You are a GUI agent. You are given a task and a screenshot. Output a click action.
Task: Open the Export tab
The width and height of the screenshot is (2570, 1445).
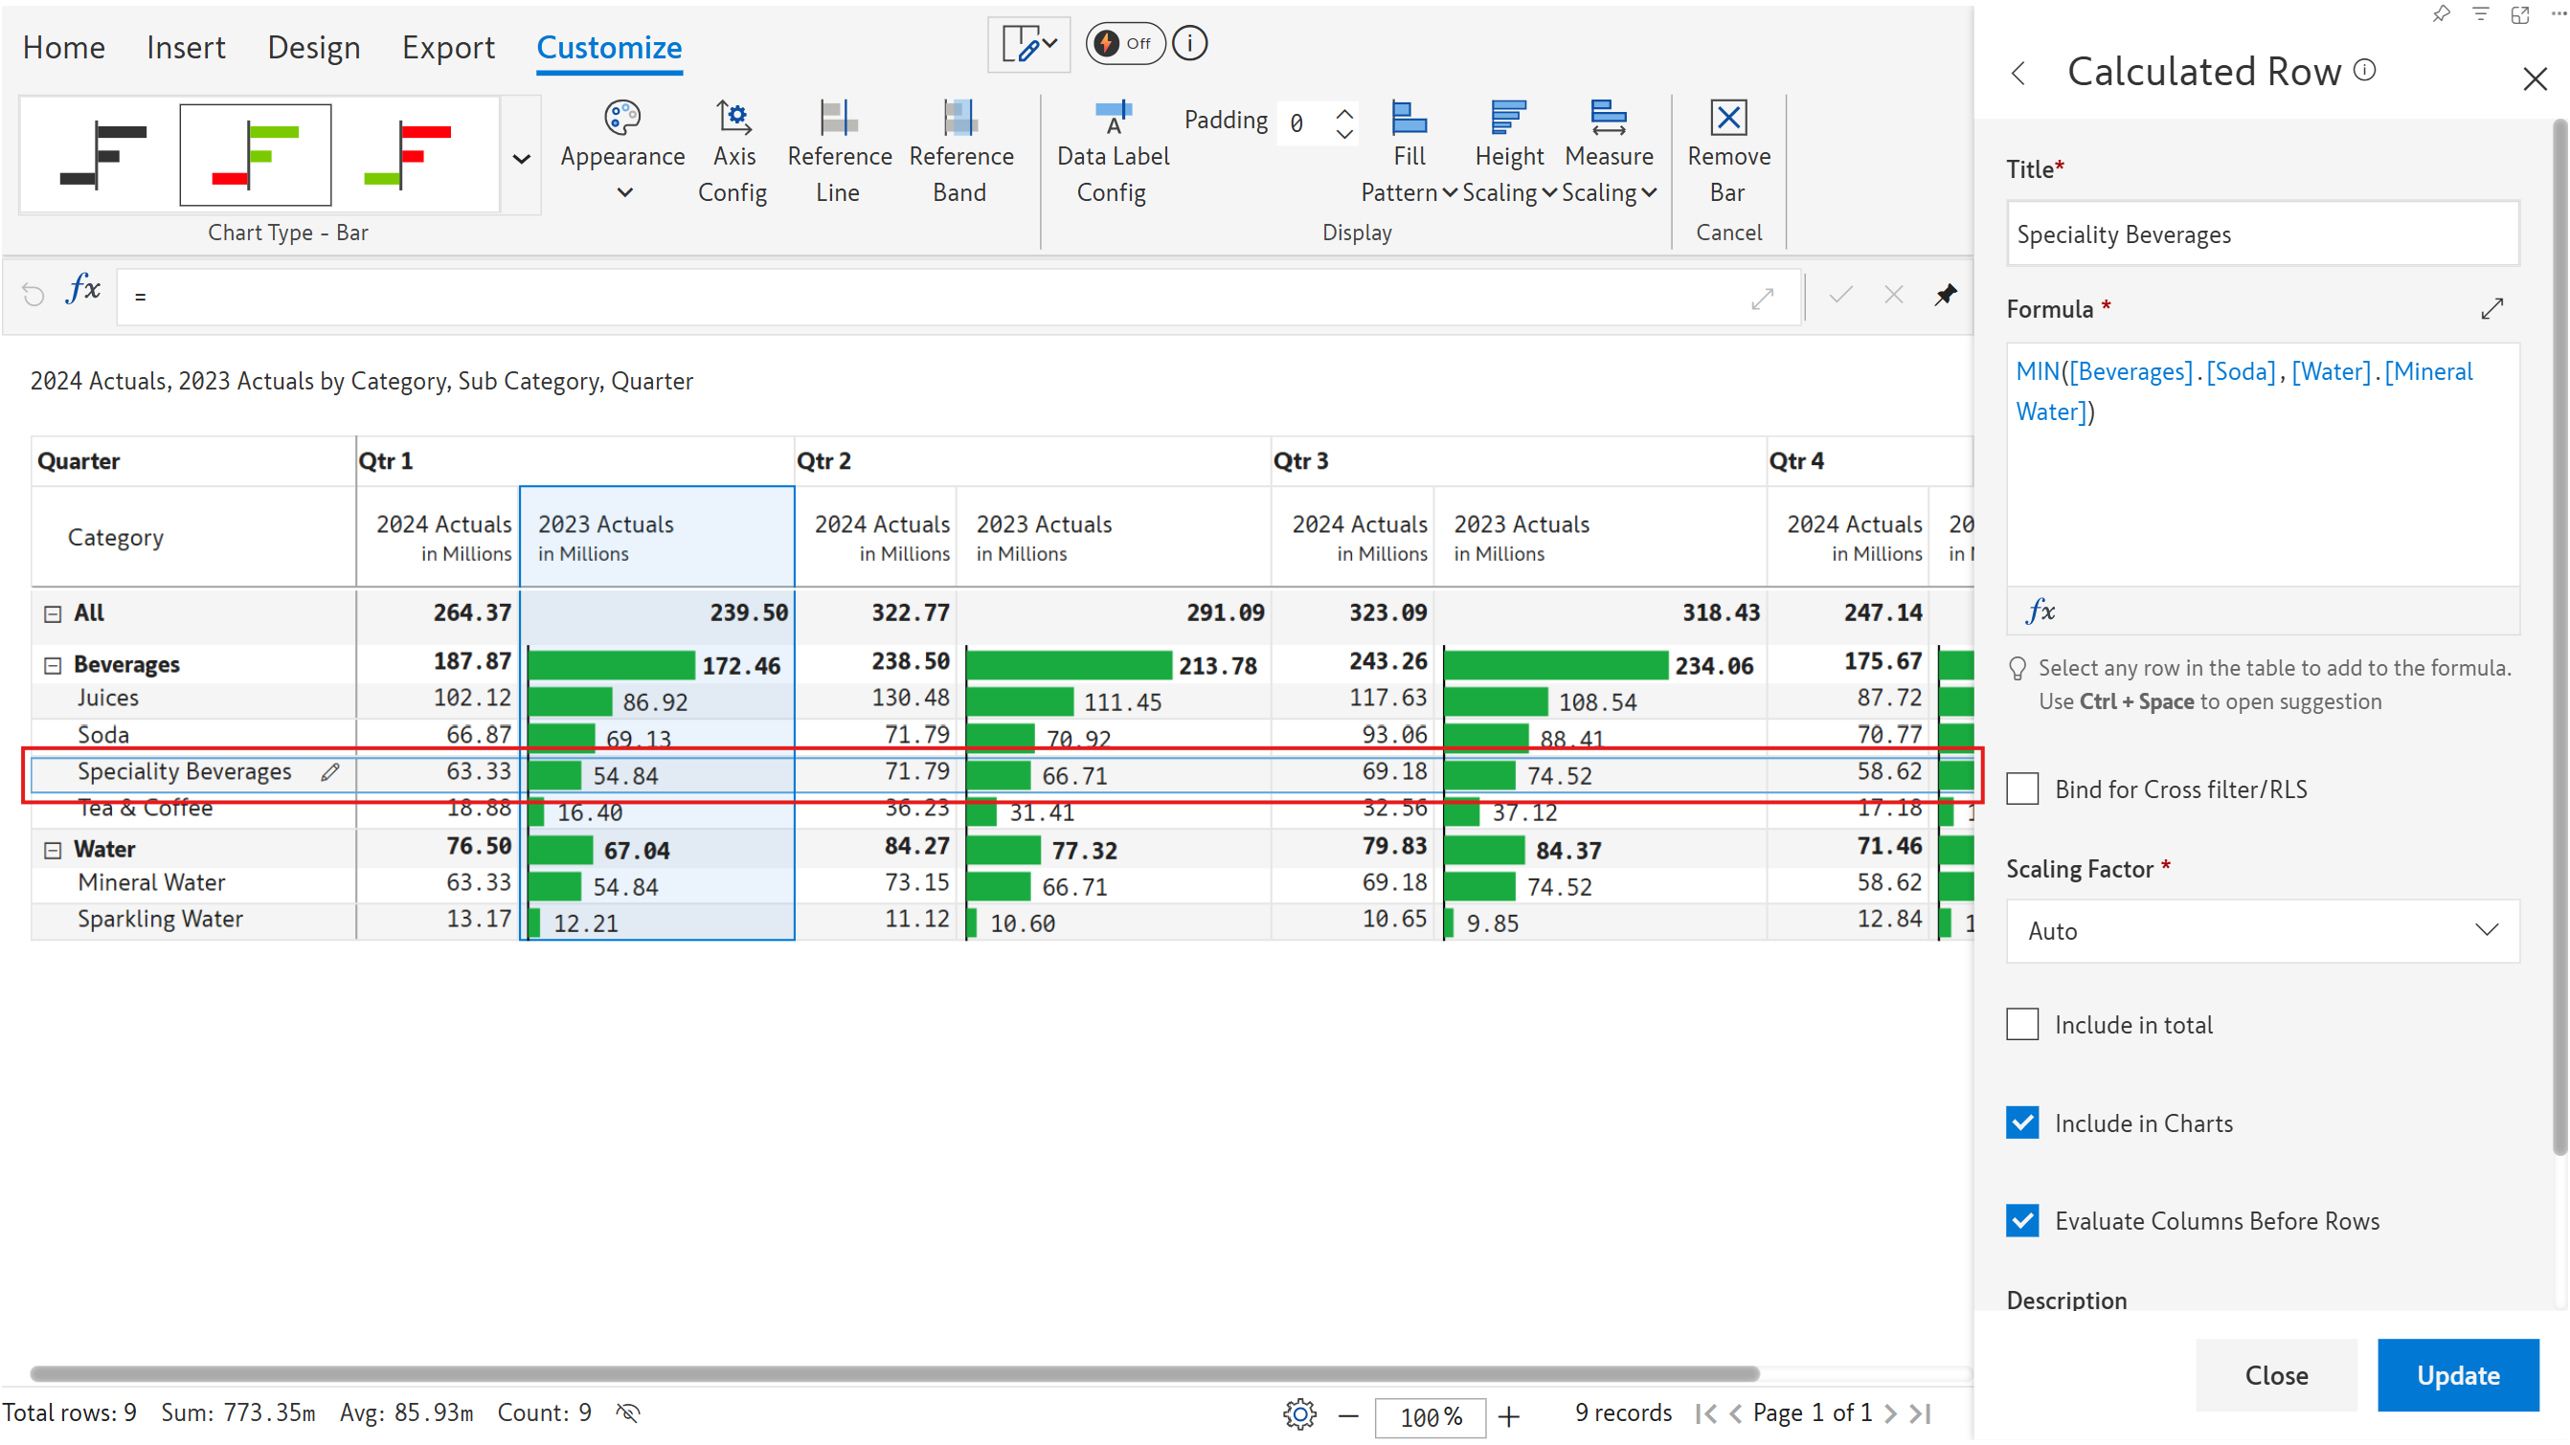(x=448, y=47)
